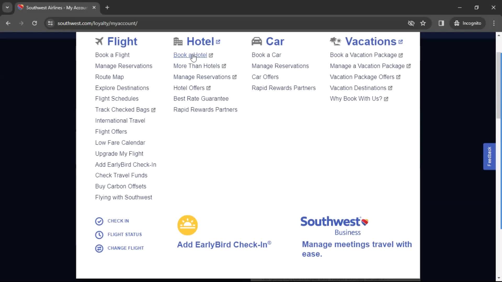502x282 pixels.
Task: Open Book a Hotel external link
Action: tap(192, 55)
